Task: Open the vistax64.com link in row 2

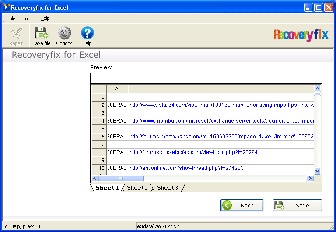Action: tap(221, 105)
